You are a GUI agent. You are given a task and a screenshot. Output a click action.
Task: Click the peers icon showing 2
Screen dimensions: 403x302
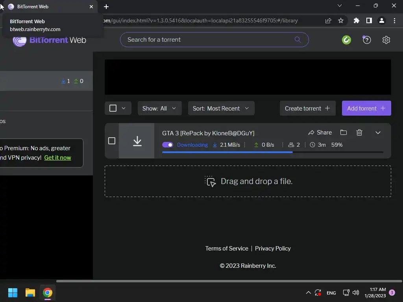(291, 145)
